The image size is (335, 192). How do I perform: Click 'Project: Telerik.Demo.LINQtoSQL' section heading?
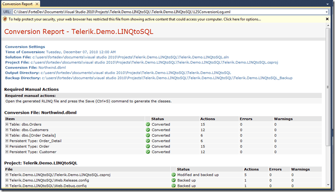click(41, 163)
